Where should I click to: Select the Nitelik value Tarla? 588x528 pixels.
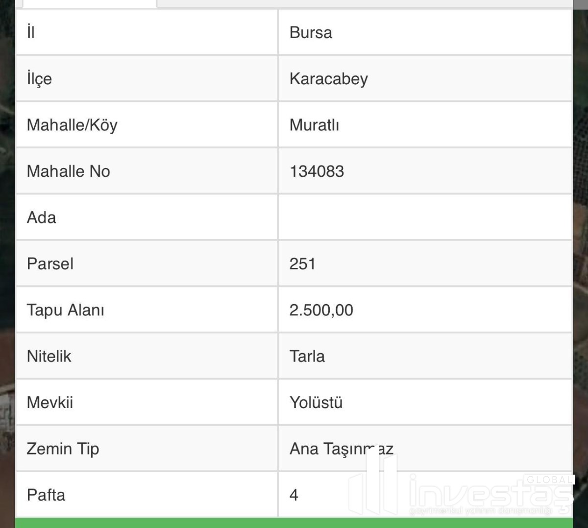click(x=307, y=357)
